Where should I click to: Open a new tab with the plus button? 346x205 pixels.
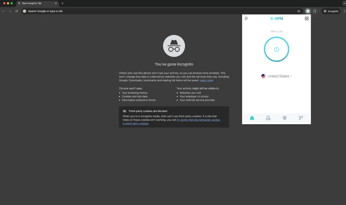62,3
